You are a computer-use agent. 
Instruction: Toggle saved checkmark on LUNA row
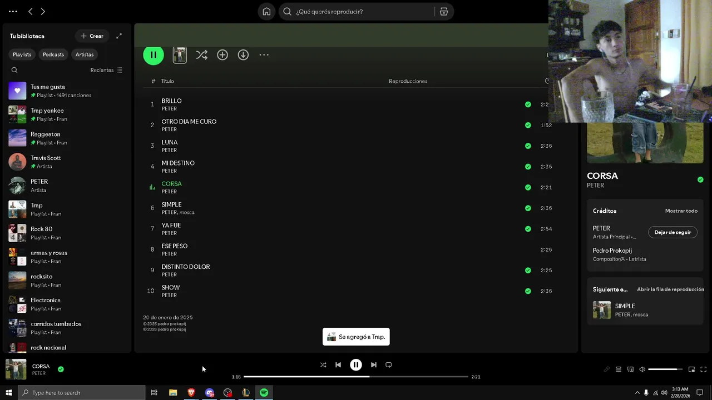coord(528,146)
